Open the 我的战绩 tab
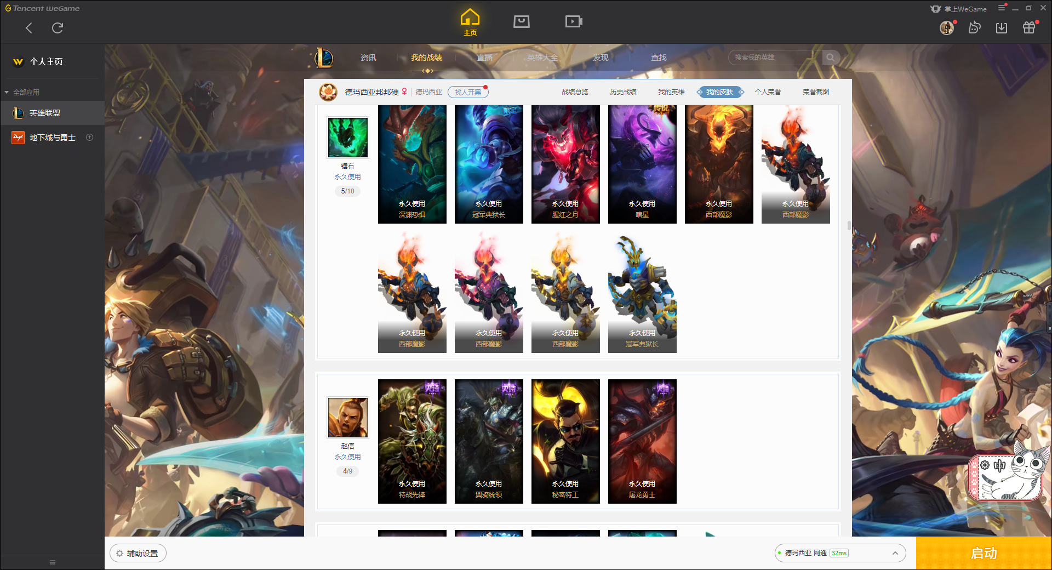The width and height of the screenshot is (1052, 570). pyautogui.click(x=426, y=58)
